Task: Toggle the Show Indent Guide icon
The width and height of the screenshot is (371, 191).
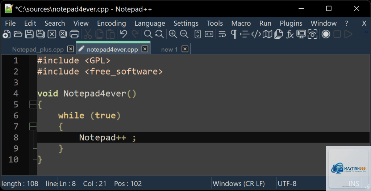Action: click(x=245, y=34)
